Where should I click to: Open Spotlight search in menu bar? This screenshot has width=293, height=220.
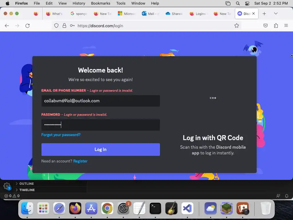point(238,3)
